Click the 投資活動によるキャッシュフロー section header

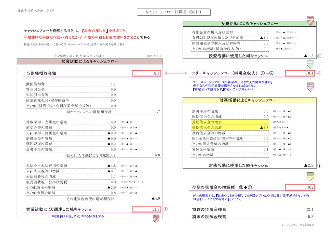[249, 24]
